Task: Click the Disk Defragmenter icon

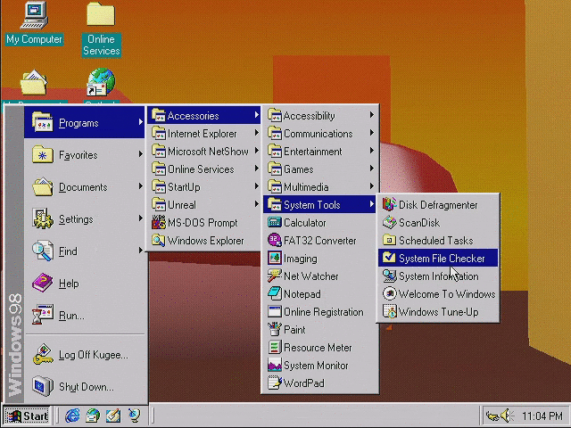Action: click(389, 204)
